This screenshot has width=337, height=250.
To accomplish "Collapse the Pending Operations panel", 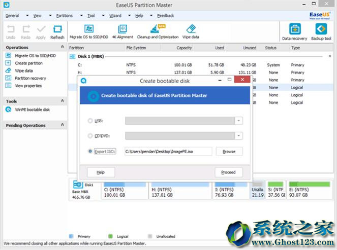I will [63, 125].
